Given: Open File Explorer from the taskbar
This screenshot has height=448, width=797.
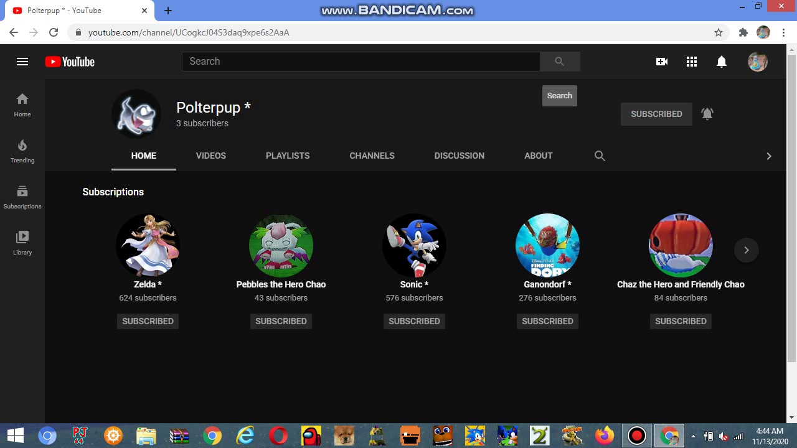Looking at the screenshot, I should click(x=146, y=436).
